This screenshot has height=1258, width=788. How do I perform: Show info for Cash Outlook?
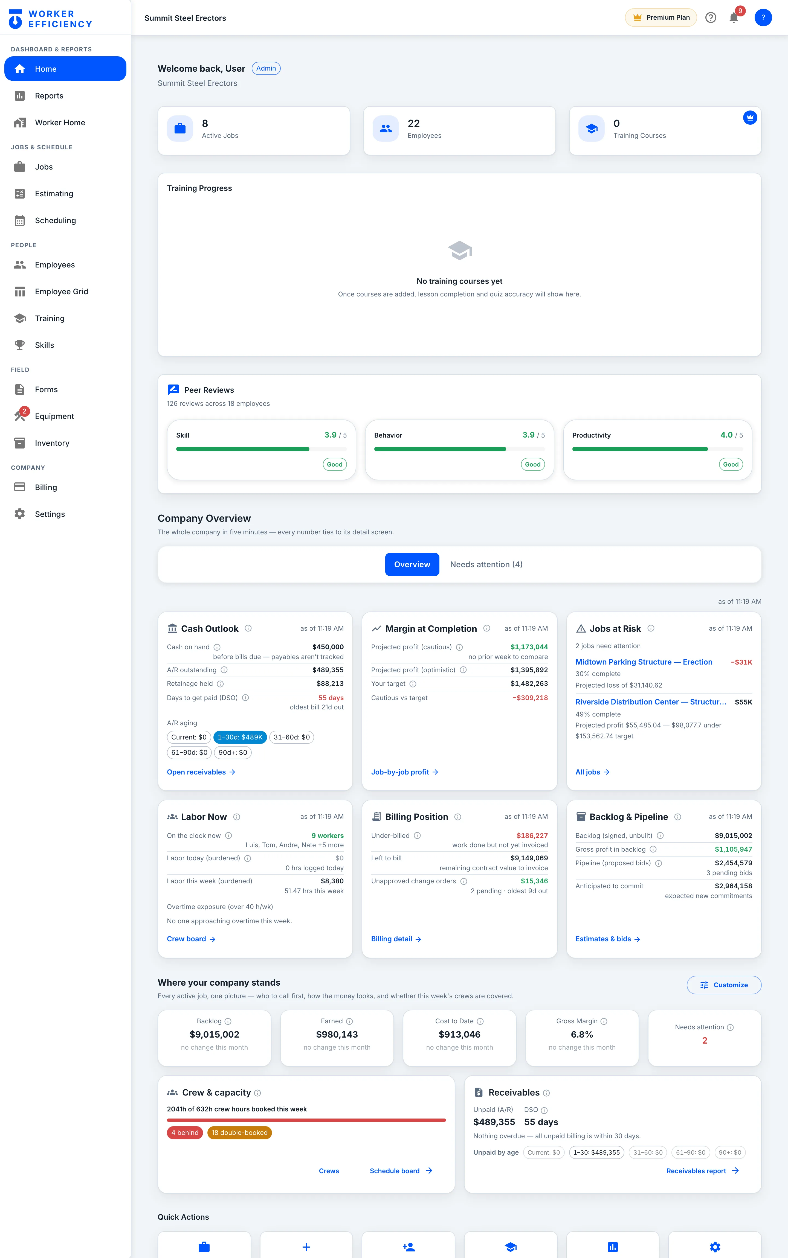click(248, 628)
